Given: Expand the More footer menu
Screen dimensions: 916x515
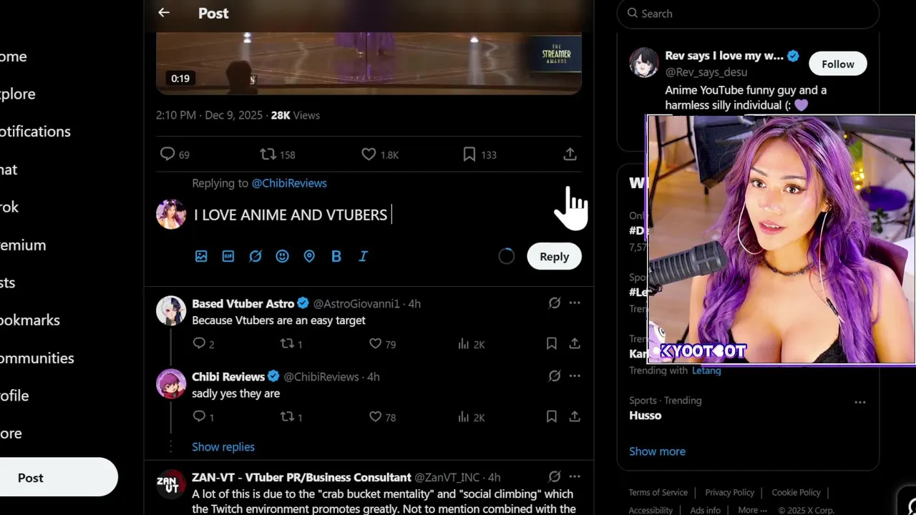Looking at the screenshot, I should point(752,511).
